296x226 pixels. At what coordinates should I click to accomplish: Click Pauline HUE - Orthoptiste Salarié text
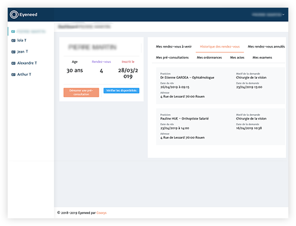coord(184,118)
